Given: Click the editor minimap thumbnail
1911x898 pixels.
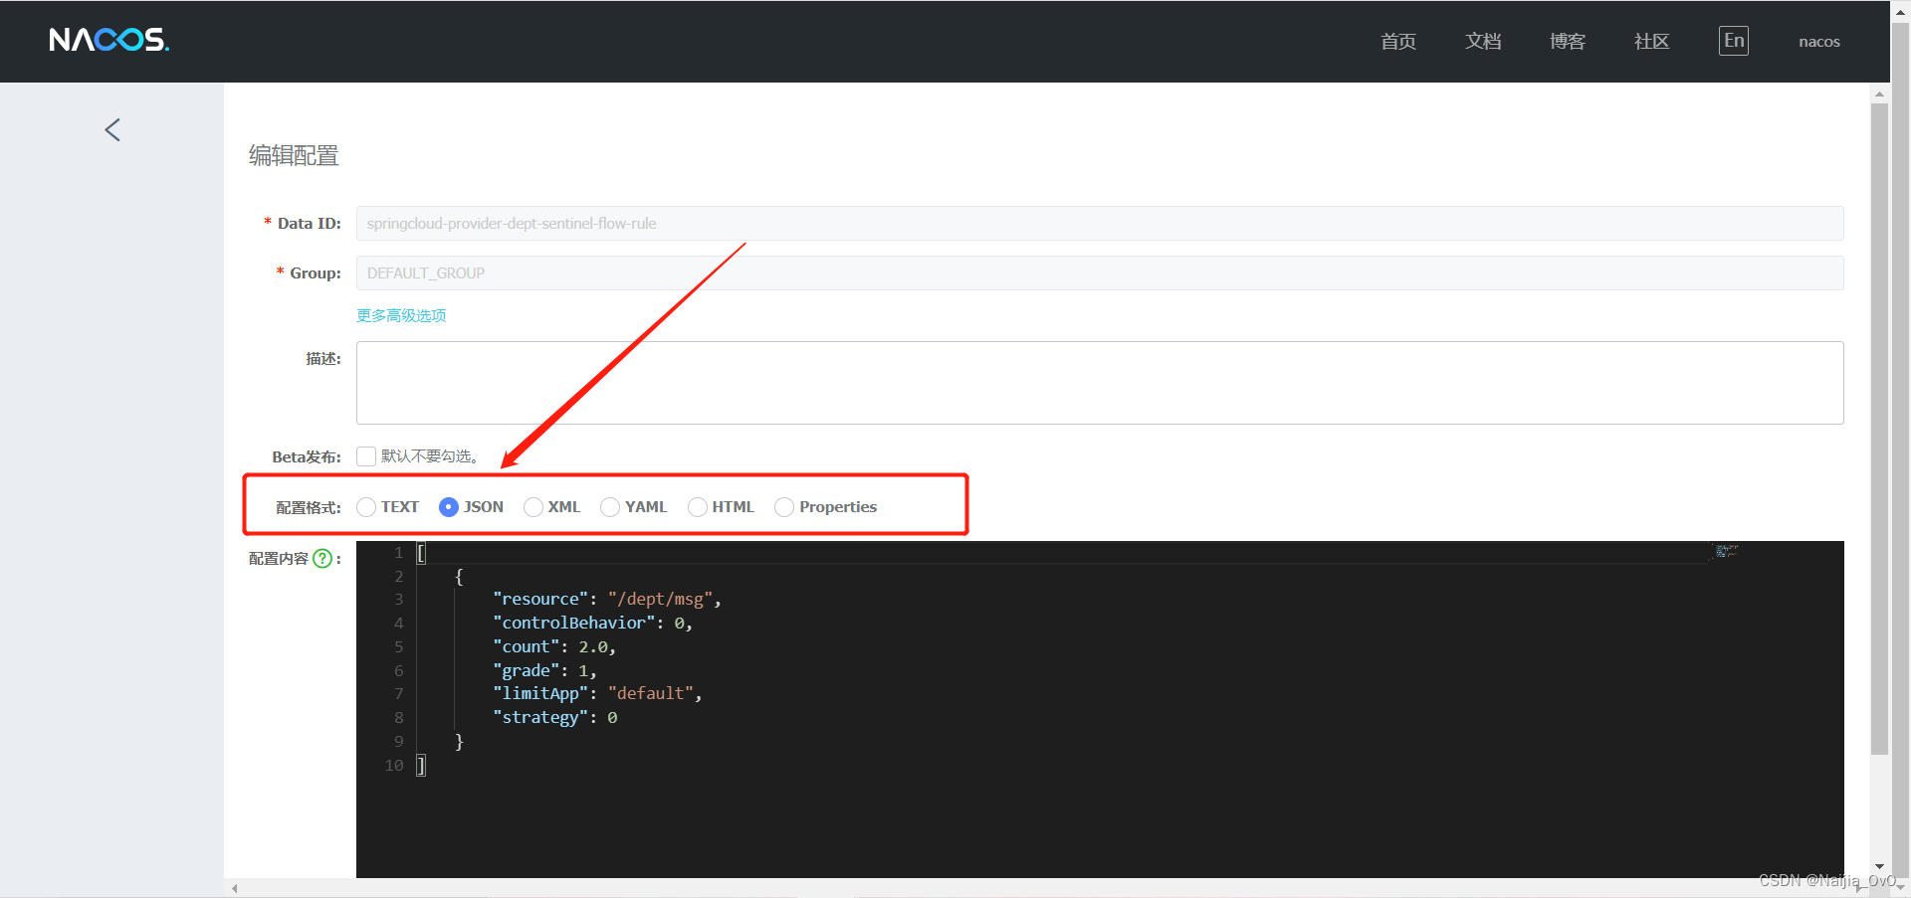Looking at the screenshot, I should pyautogui.click(x=1725, y=551).
